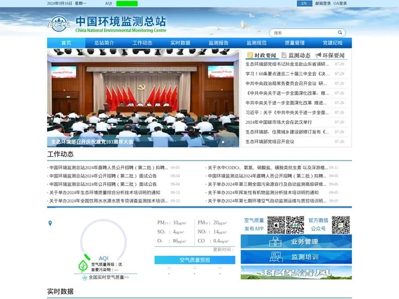The image size is (399, 299).
Task: Click icon beside 全国实时空气质量 link
Action: [84, 277]
